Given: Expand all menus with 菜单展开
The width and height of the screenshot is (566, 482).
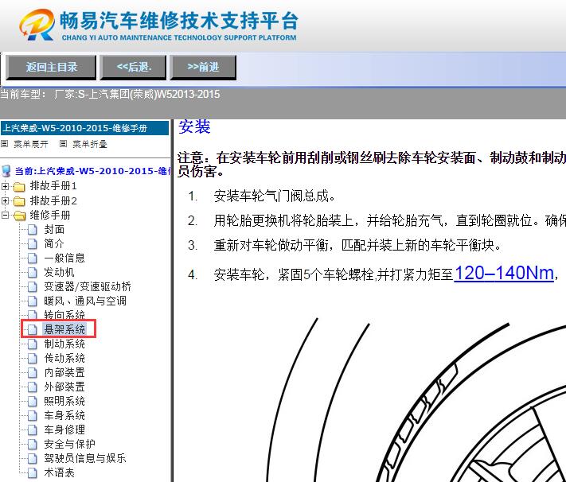Looking at the screenshot, I should click(31, 144).
